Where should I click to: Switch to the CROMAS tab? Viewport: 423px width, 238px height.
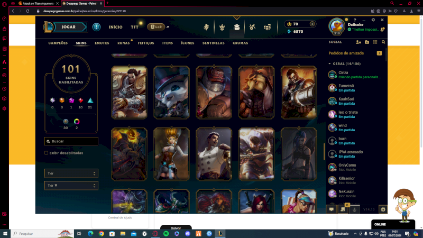[241, 43]
